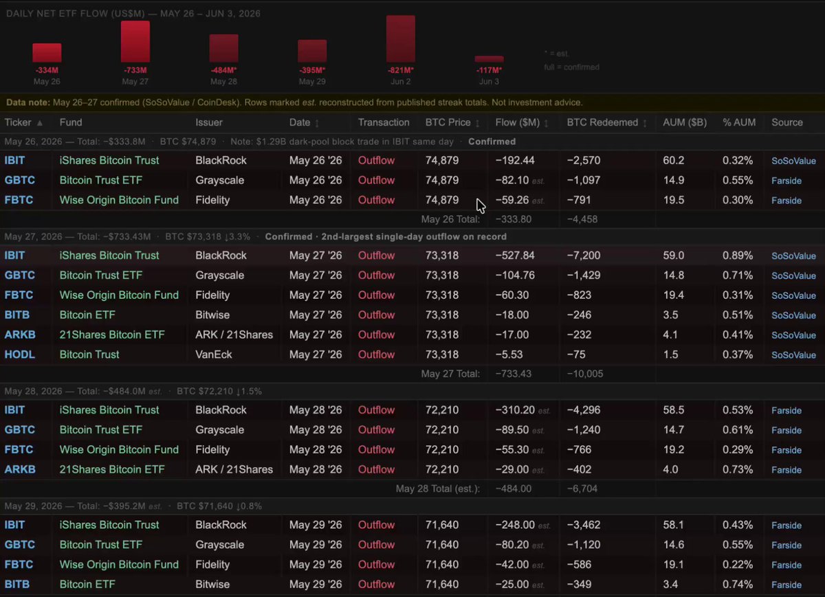Viewport: 825px width, 597px height.
Task: Click the small Jun 3 bar showing -117M
Action: (489, 59)
